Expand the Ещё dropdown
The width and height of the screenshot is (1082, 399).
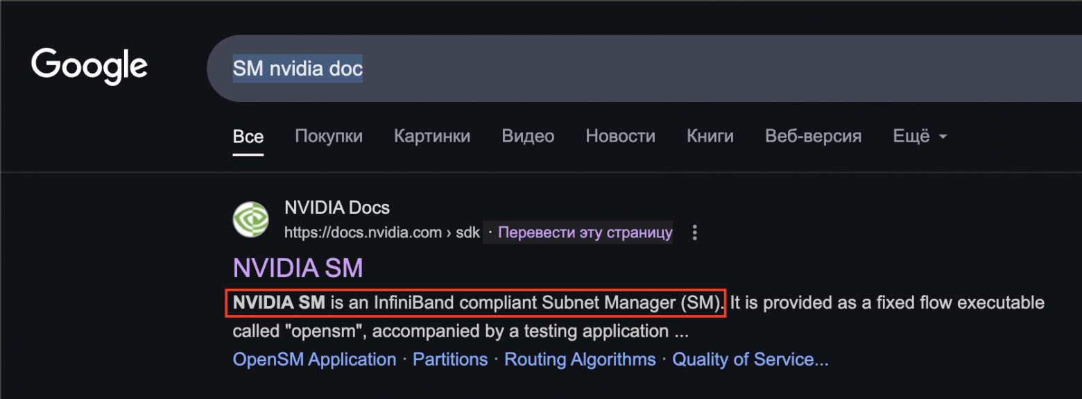pos(920,137)
